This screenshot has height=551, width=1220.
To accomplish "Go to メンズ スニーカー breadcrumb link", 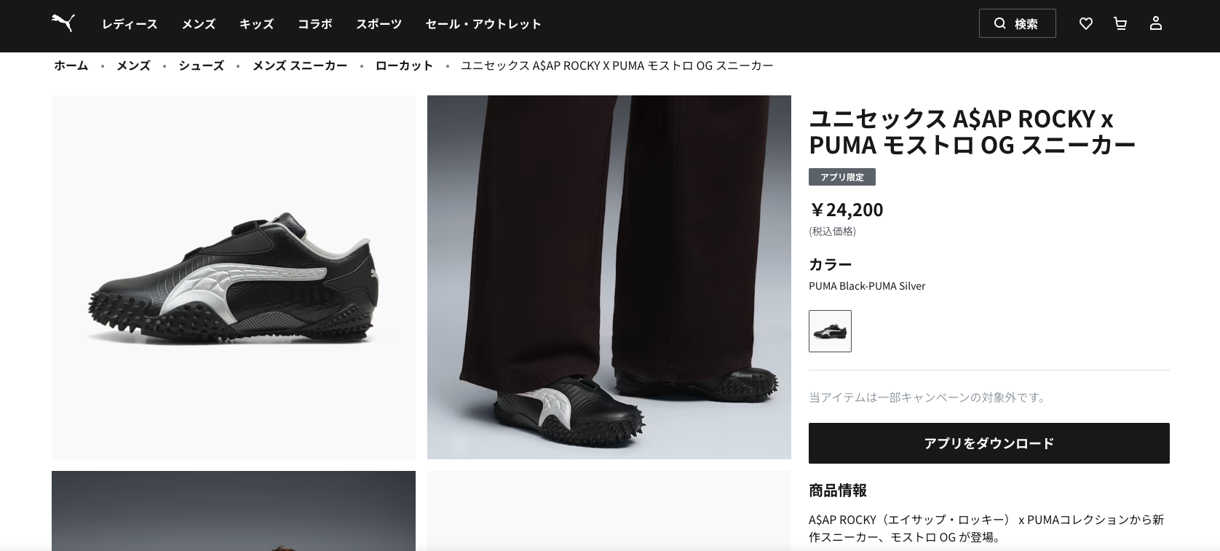I will [300, 66].
